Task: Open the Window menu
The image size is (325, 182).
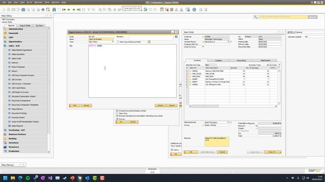Action: click(x=55, y=2)
